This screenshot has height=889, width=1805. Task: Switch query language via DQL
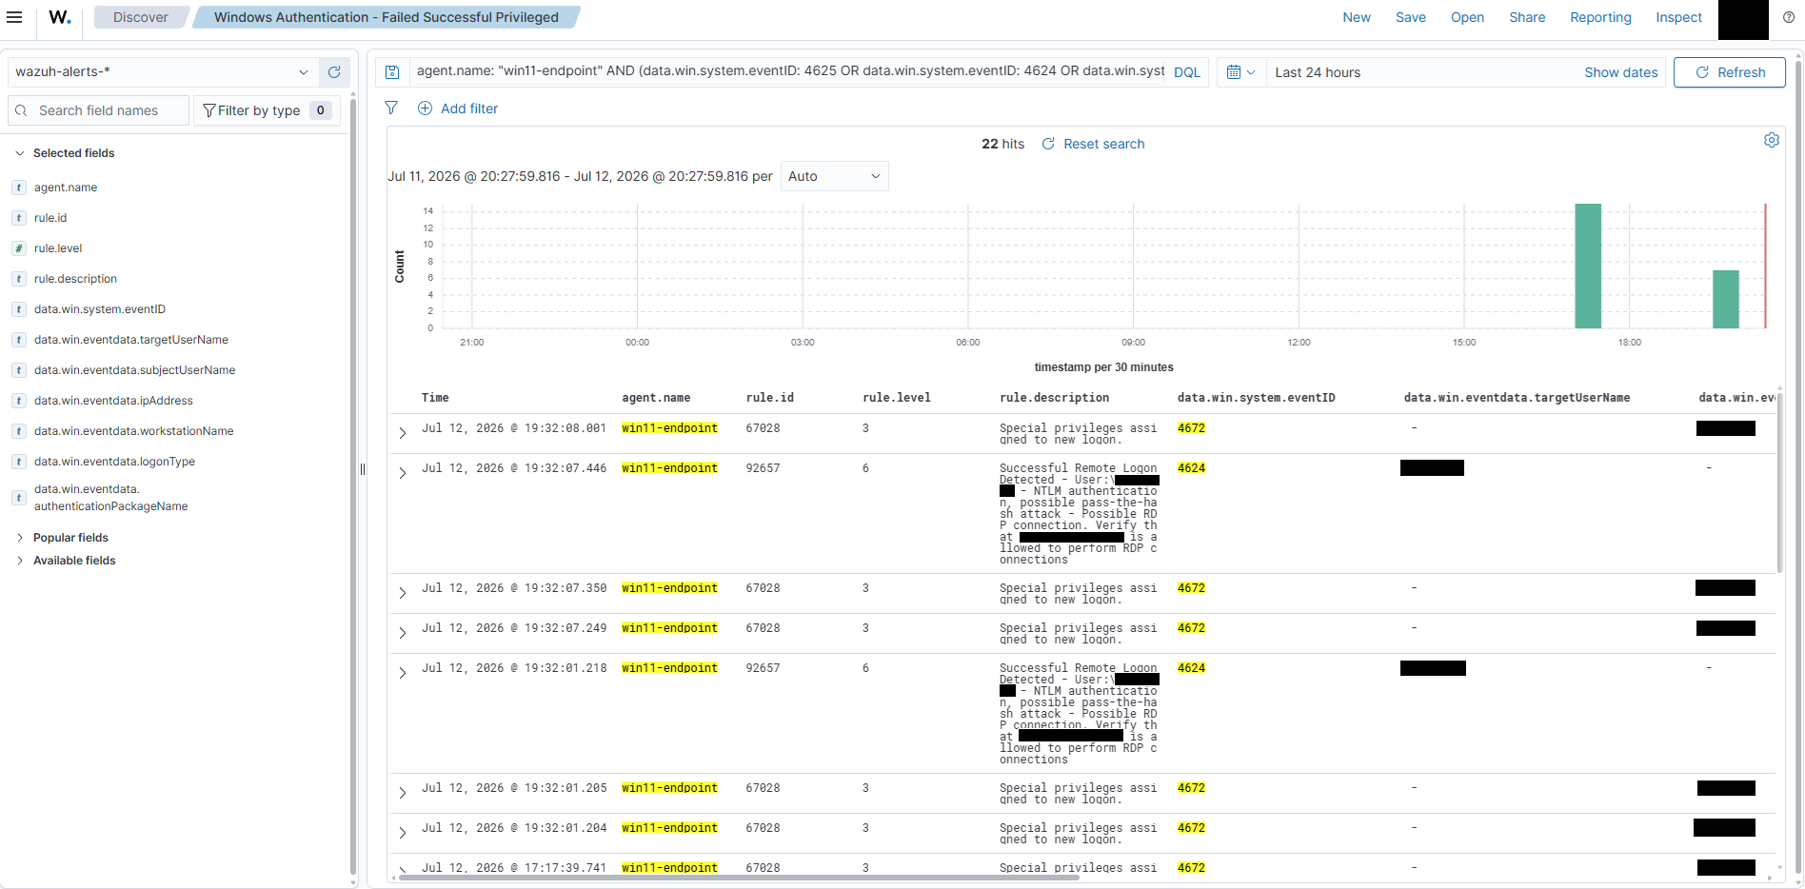pos(1187,72)
